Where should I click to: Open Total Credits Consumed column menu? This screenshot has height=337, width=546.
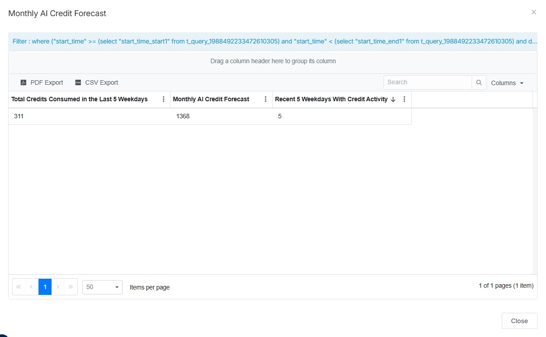(x=163, y=99)
